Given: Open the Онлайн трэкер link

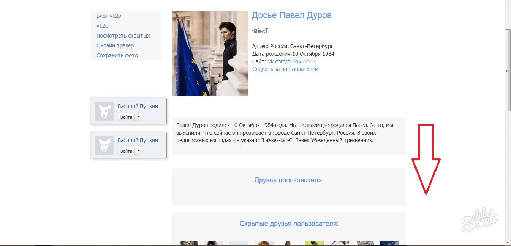Looking at the screenshot, I should point(115,45).
